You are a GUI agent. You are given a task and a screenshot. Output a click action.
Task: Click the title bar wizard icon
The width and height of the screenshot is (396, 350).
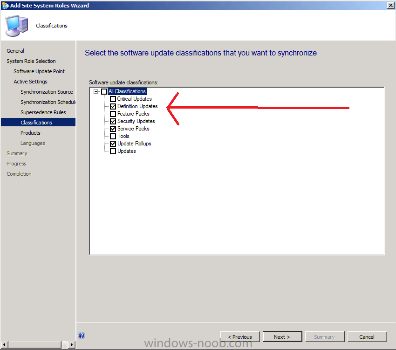pyautogui.click(x=5, y=5)
